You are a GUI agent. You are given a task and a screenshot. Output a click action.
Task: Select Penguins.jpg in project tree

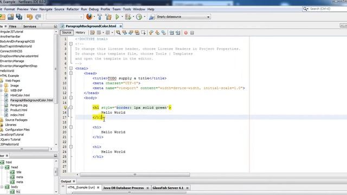(x=19, y=105)
